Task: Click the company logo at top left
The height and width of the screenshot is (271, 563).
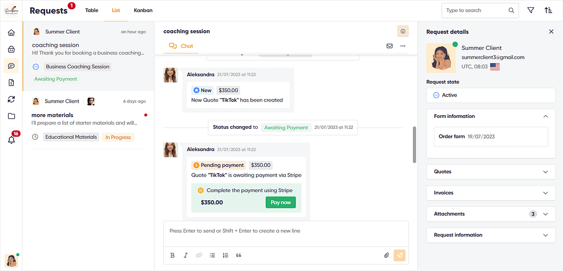Action: [11, 11]
